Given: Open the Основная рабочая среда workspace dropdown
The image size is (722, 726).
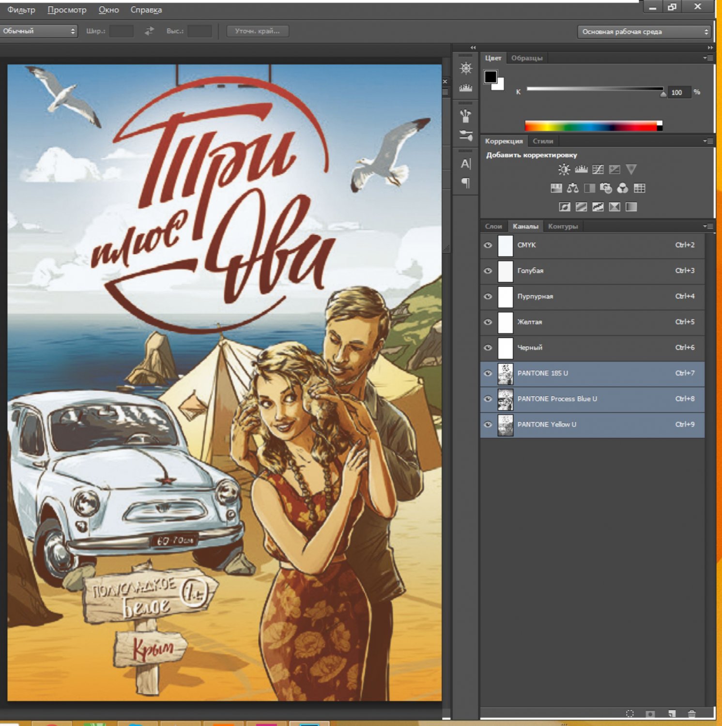Looking at the screenshot, I should 644,32.
